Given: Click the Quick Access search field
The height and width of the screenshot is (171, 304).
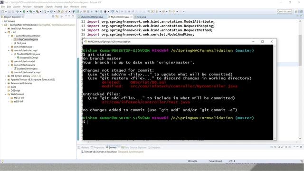Looking at the screenshot, I should coord(285,11).
